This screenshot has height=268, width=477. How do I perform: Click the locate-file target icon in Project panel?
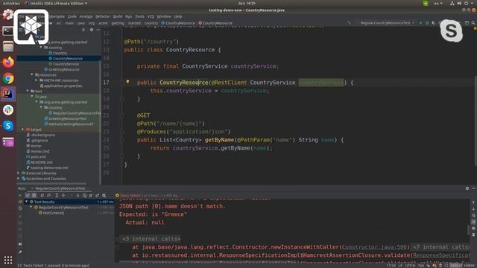[x=83, y=30]
